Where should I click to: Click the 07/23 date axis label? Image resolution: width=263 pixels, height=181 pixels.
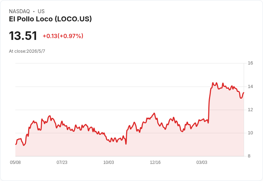(x=62, y=162)
